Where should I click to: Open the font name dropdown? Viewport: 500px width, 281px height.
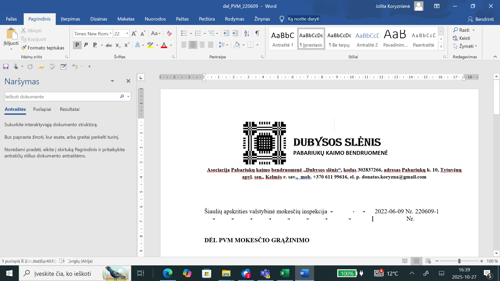[x=110, y=34]
